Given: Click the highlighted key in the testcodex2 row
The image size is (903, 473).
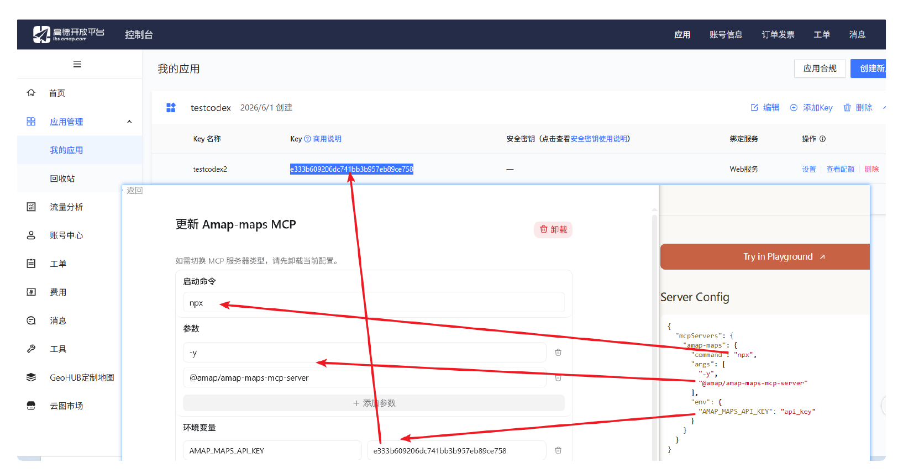Looking at the screenshot, I should 351,169.
